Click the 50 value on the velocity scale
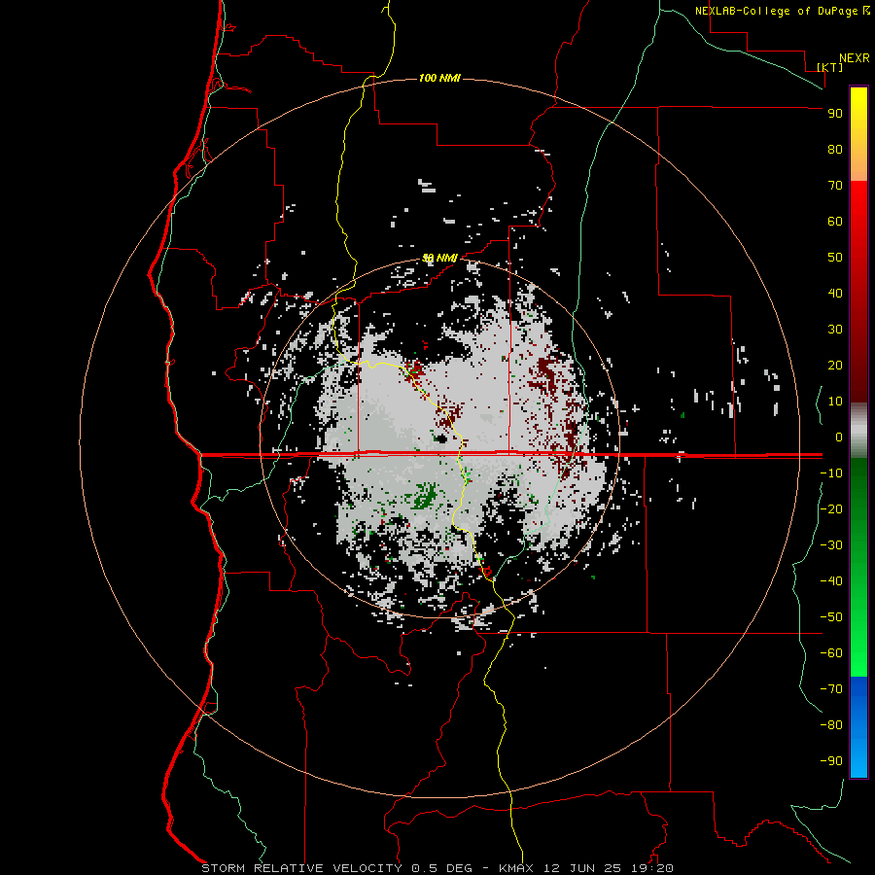This screenshot has width=875, height=875. pos(835,258)
